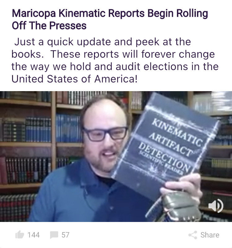Open the 57 comments count
This screenshot has height=248, width=232.
(65, 235)
